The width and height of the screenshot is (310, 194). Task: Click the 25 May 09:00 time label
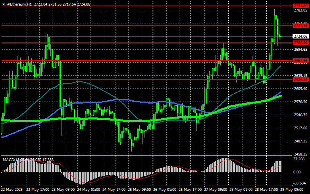click(x=139, y=190)
